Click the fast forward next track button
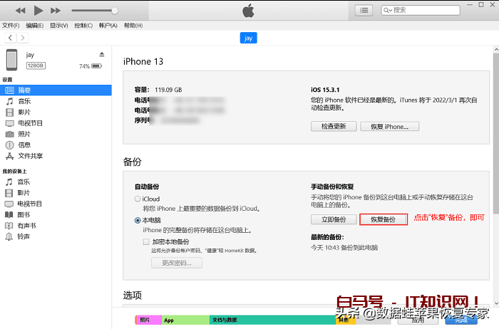 coord(56,11)
